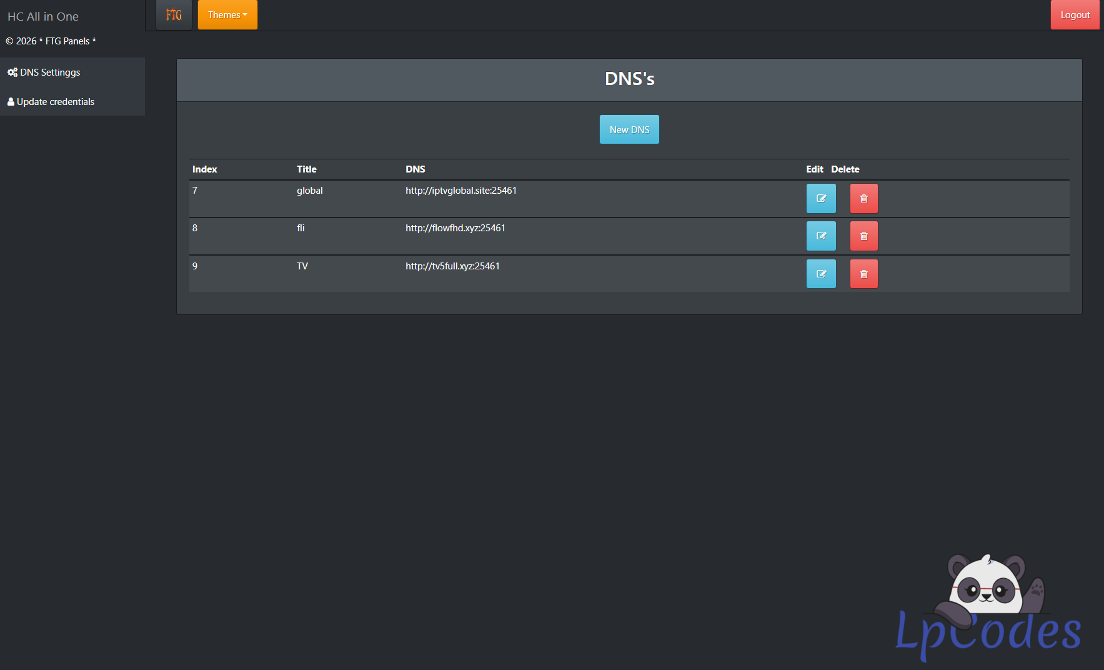The width and height of the screenshot is (1104, 670).
Task: Click the tv5full.xyz DNS address
Action: pyautogui.click(x=452, y=266)
